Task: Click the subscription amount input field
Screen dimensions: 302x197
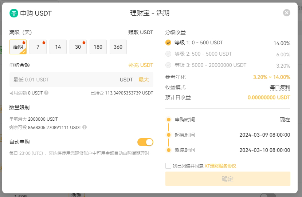Action: tap(81, 80)
